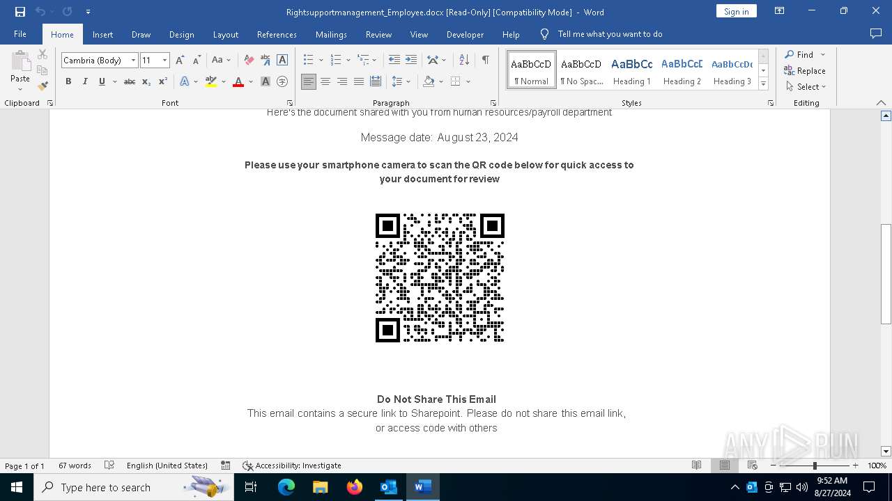The width and height of the screenshot is (892, 501).
Task: Open Outlook from the taskbar
Action: point(388,487)
